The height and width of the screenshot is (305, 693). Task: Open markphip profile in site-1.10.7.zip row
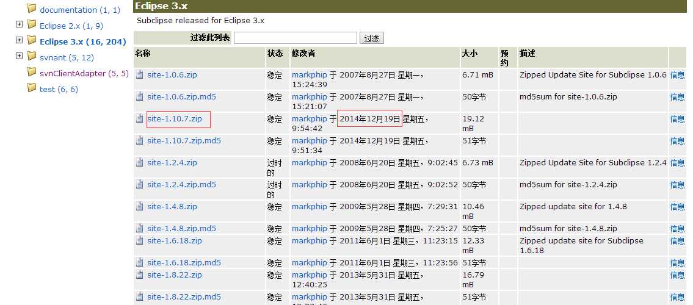pyautogui.click(x=310, y=119)
